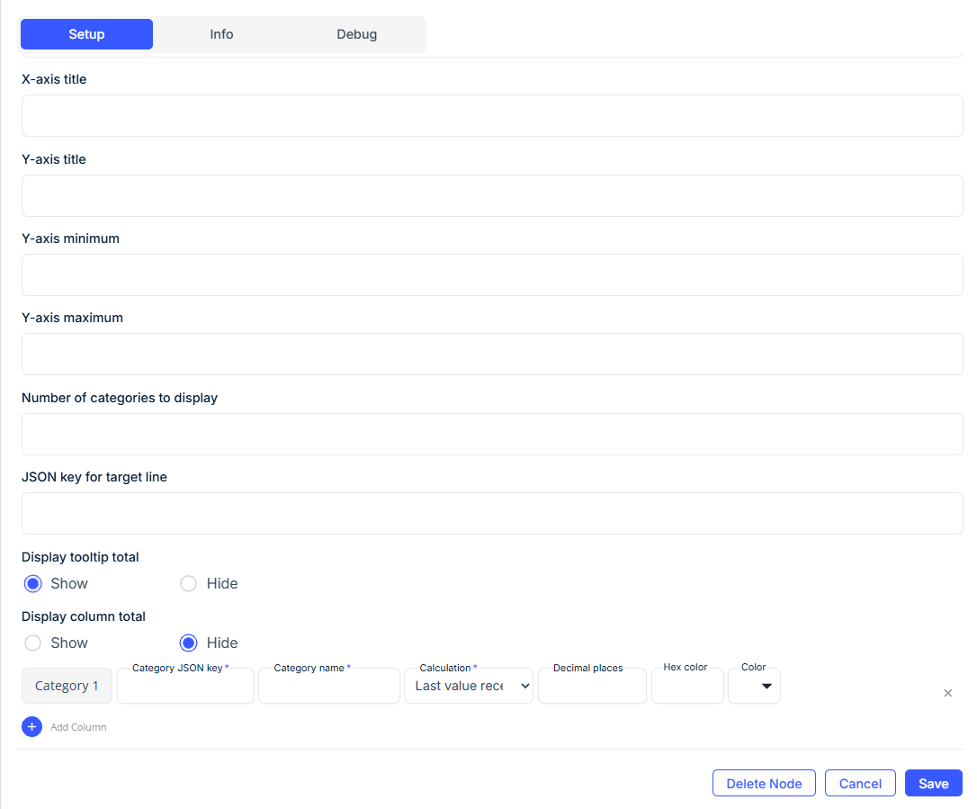Switch to the Debug tab
Viewport: 977px width, 809px height.
(x=356, y=34)
